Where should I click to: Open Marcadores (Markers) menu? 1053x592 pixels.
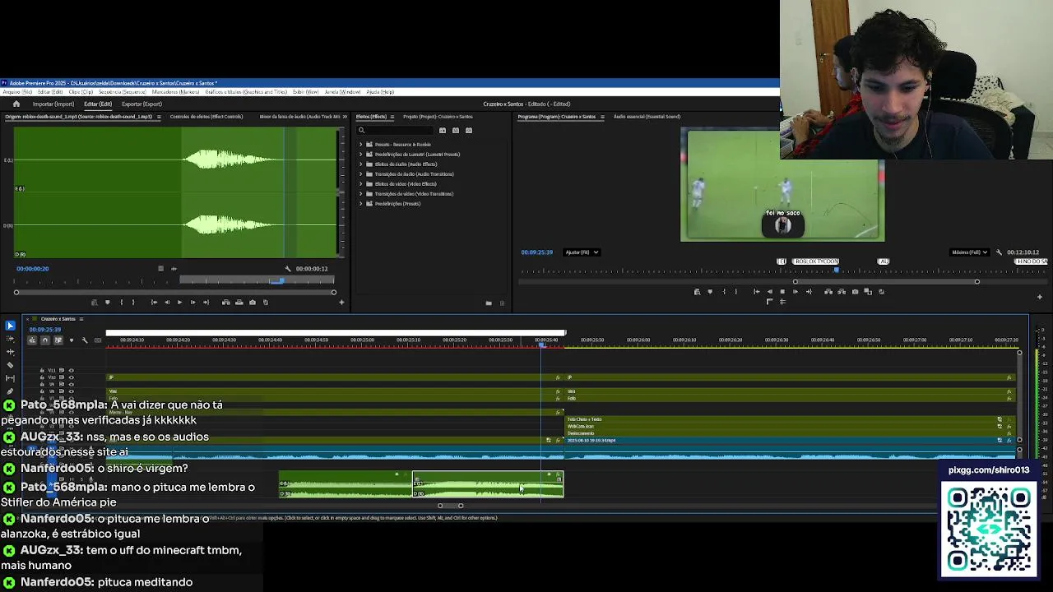(175, 92)
